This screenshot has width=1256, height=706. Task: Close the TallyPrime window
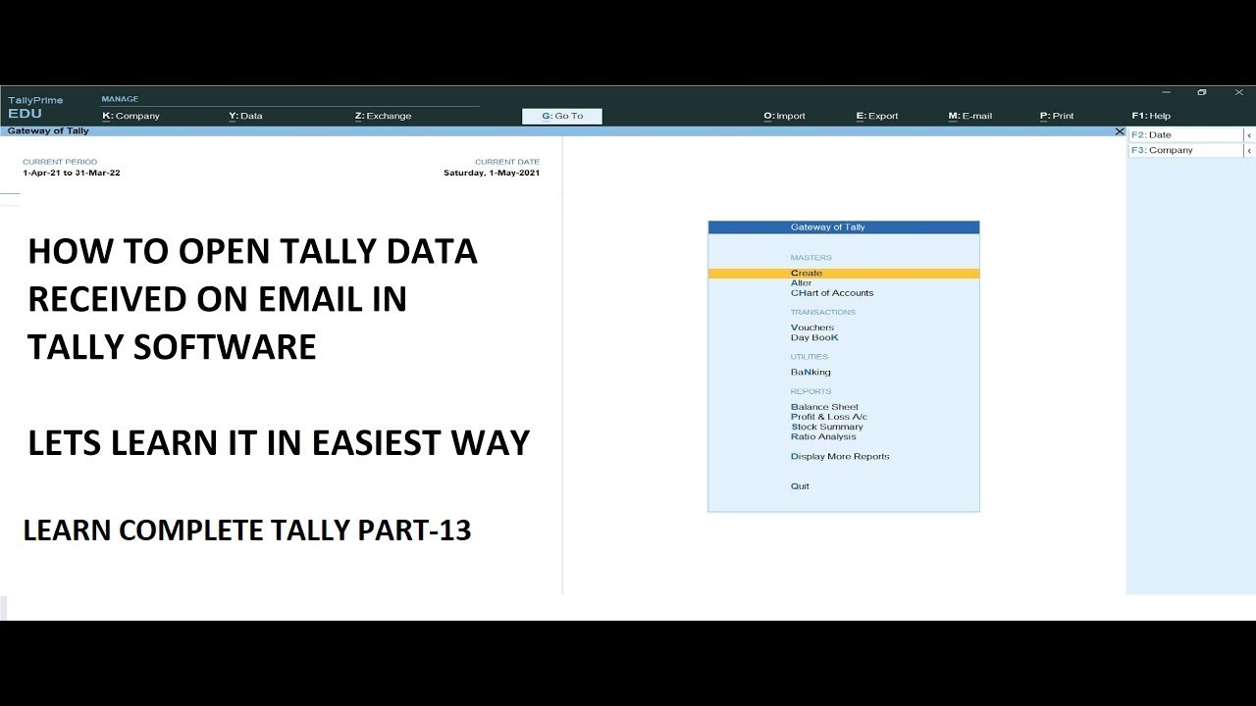tap(1239, 92)
